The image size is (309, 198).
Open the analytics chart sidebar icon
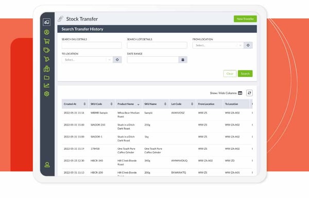[x=46, y=85]
